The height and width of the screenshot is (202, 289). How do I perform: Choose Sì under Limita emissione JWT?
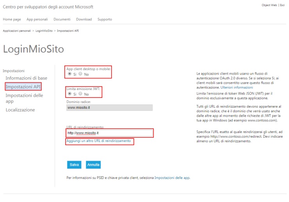pos(70,94)
